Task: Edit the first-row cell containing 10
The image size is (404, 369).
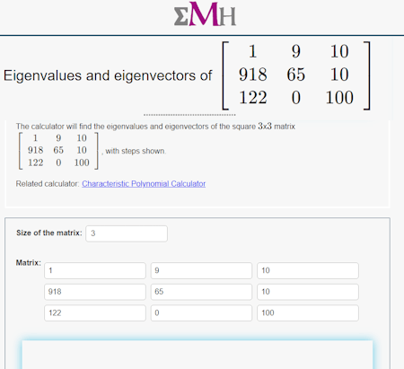Action: (308, 270)
